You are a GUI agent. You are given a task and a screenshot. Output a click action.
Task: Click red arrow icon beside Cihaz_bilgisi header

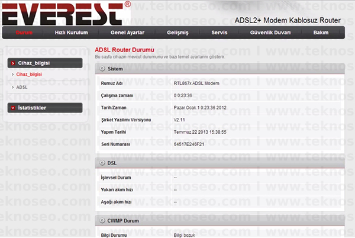point(13,63)
